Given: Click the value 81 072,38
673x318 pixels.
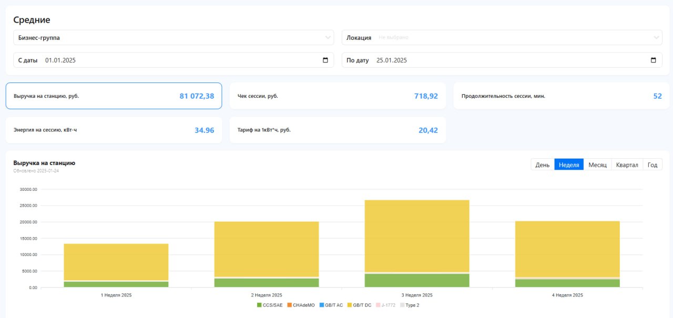Looking at the screenshot, I should (x=197, y=96).
